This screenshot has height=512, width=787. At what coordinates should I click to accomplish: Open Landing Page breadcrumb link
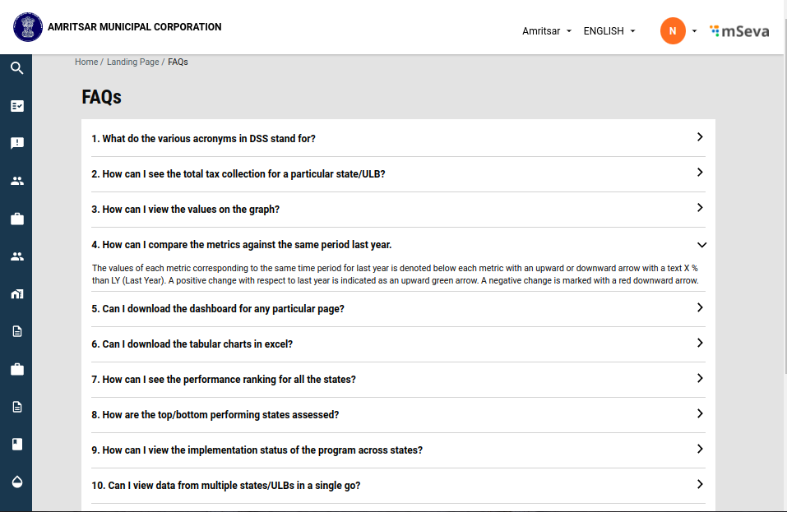132,62
